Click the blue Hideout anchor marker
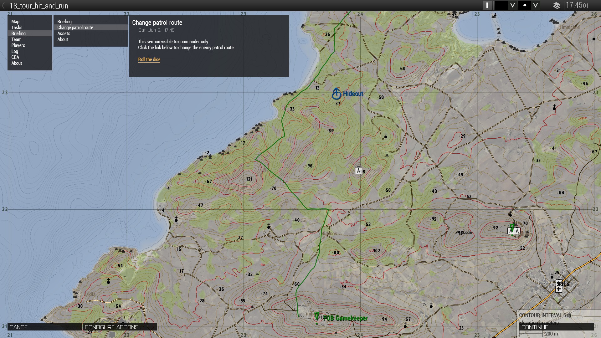601x338 pixels. coord(336,94)
